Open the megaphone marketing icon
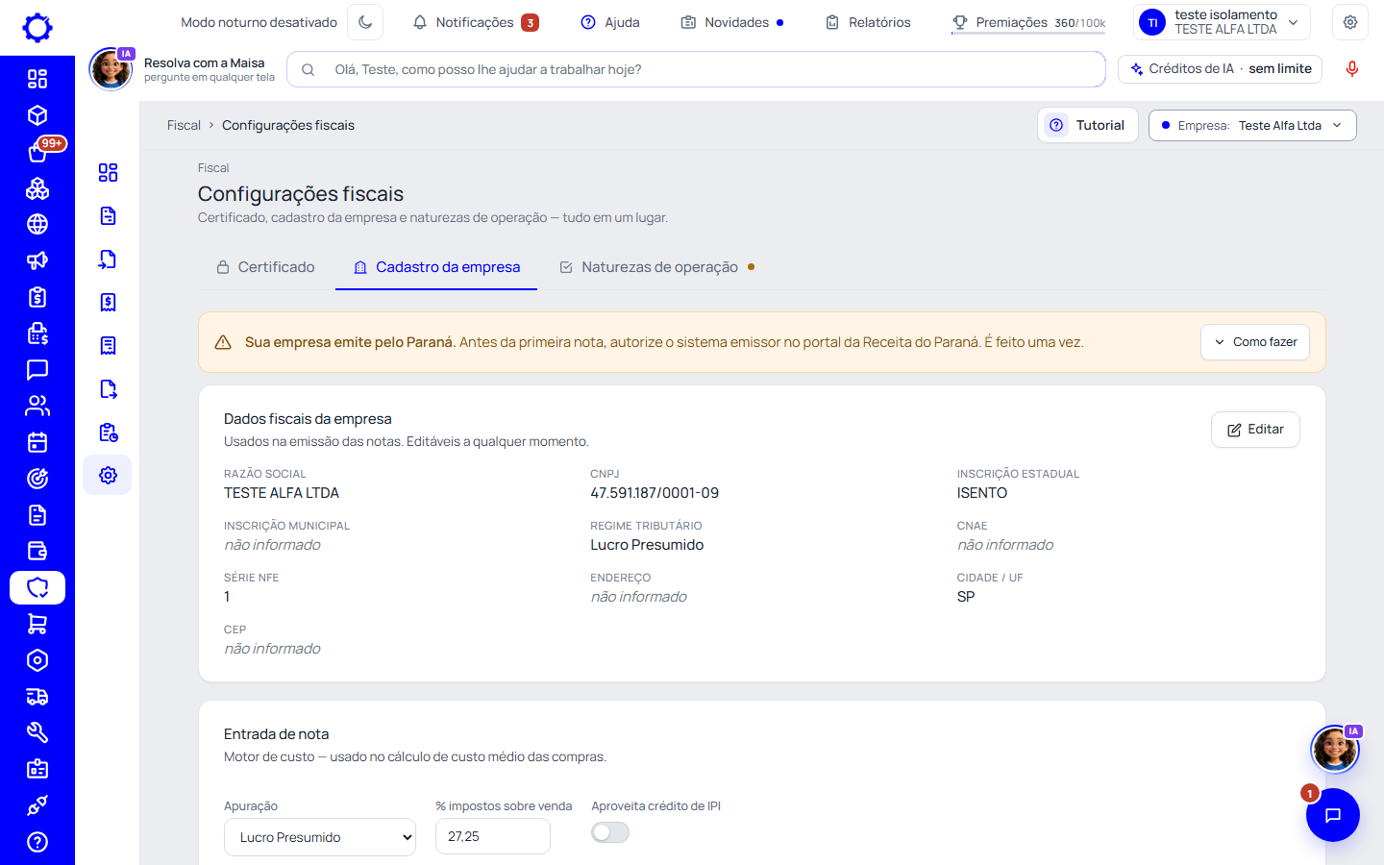This screenshot has height=865, width=1384. pyautogui.click(x=37, y=260)
